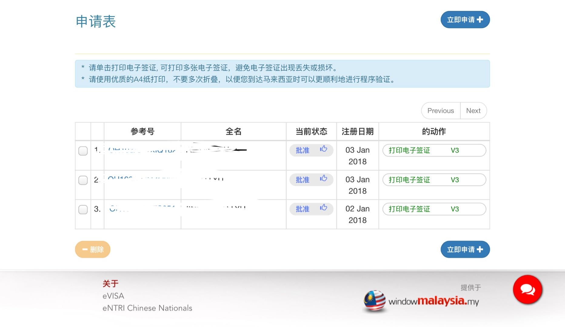Viewport: 565px width, 327px height.
Task: Click the thumbs-up icon in row 2
Action: pyautogui.click(x=323, y=178)
